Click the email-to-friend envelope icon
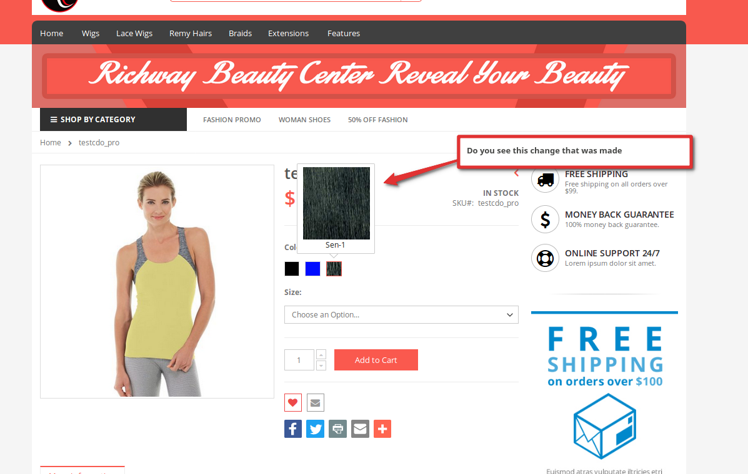Viewport: 748px width, 474px height. 316,403
